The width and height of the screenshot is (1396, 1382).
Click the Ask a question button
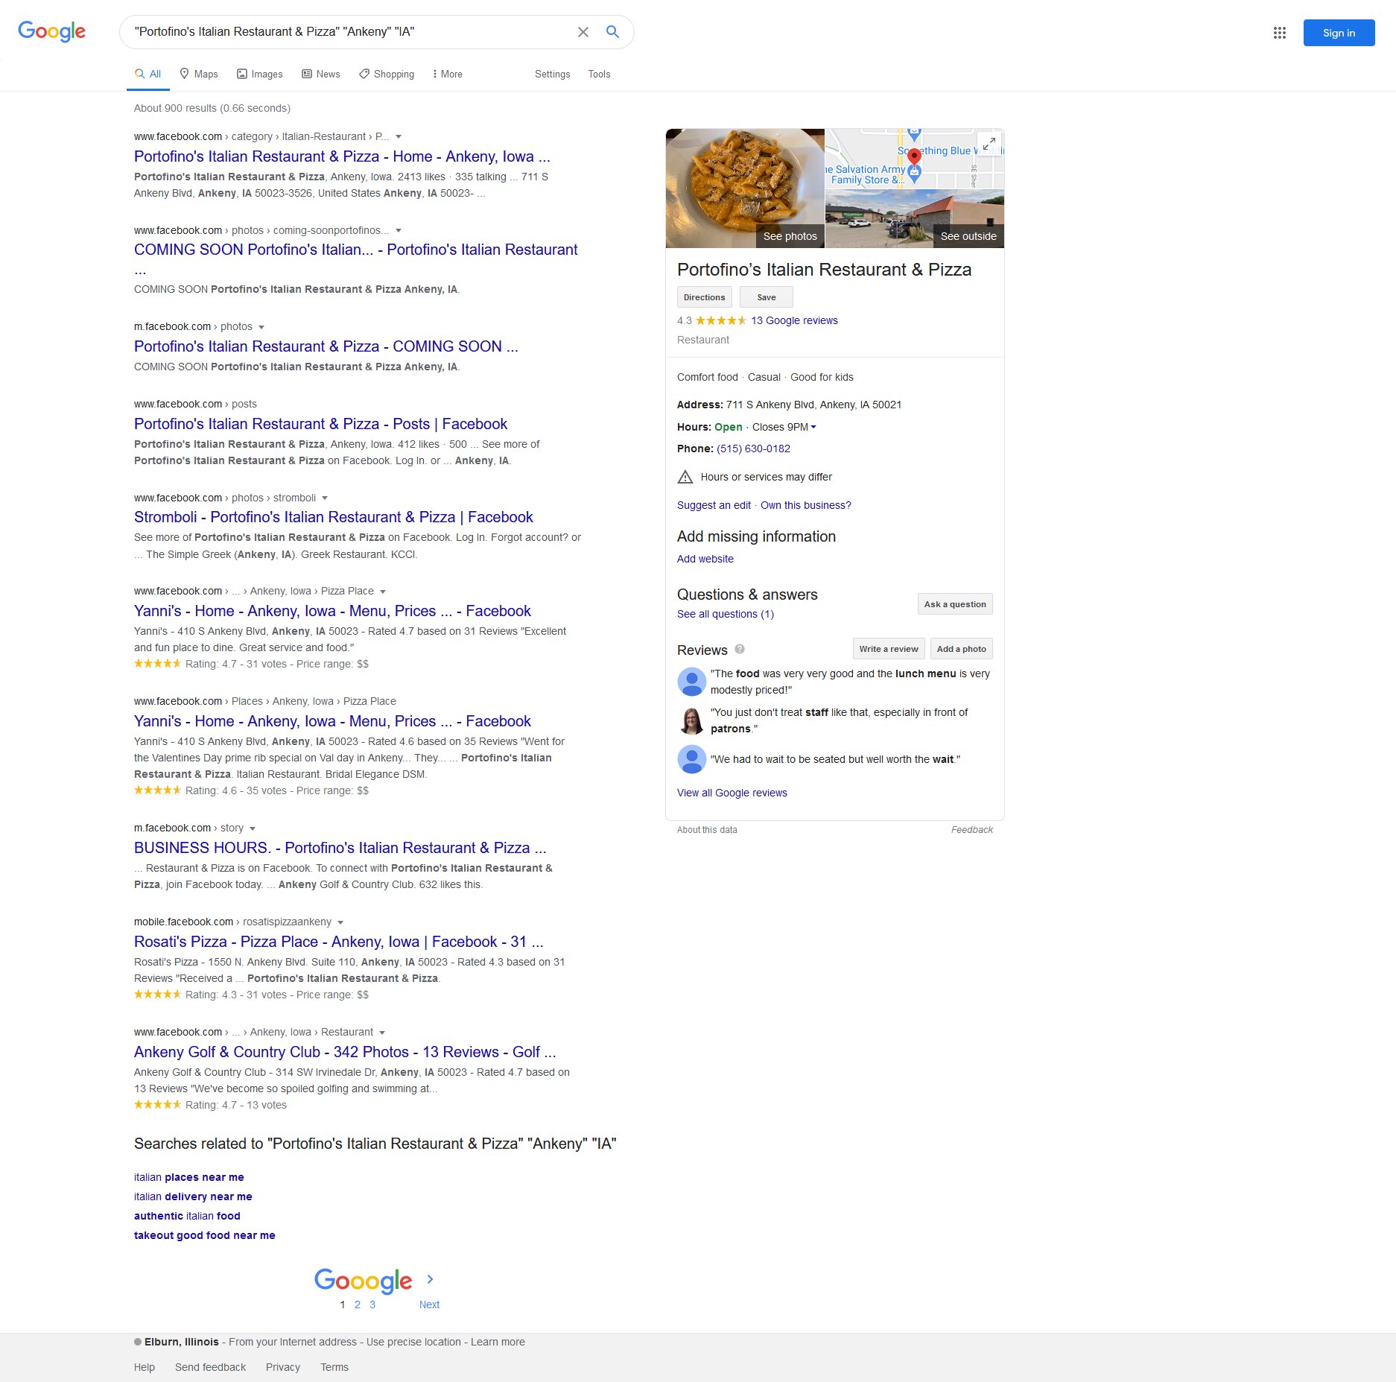955,604
